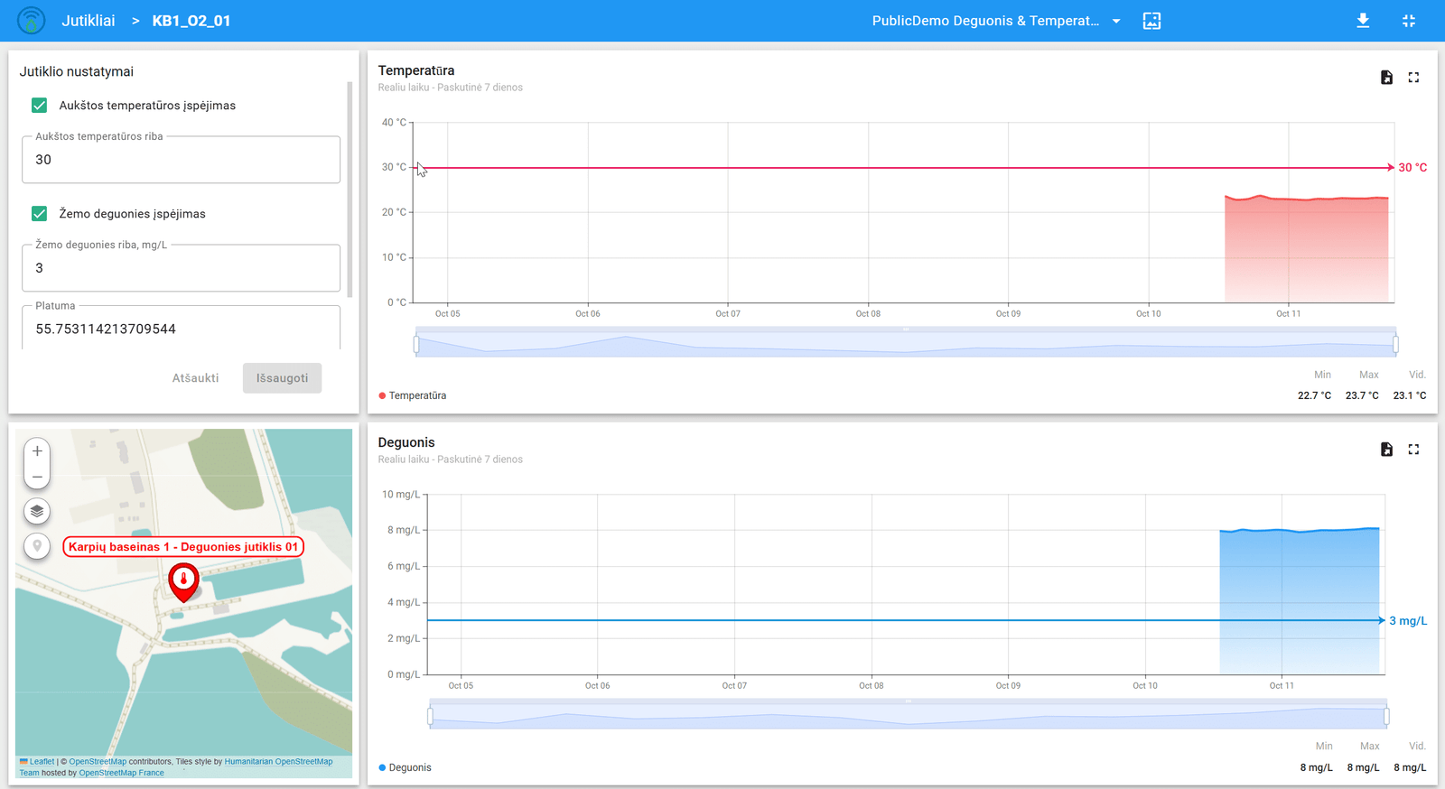The image size is (1445, 789).
Task: Toggle Temperatūra series in chart legend
Action: click(413, 395)
